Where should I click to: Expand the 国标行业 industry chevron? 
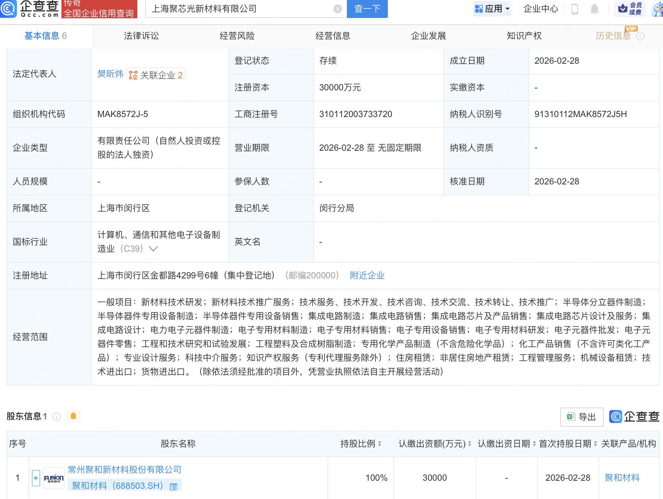click(x=153, y=249)
